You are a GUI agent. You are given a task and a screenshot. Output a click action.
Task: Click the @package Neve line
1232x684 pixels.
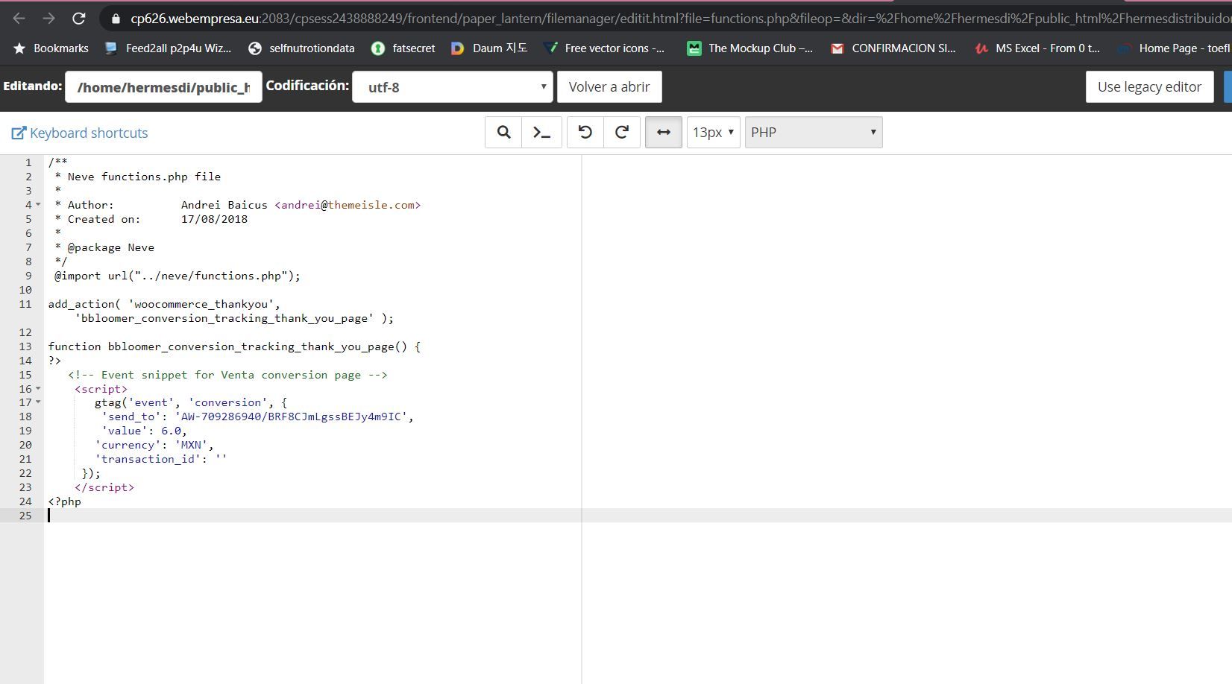point(104,247)
